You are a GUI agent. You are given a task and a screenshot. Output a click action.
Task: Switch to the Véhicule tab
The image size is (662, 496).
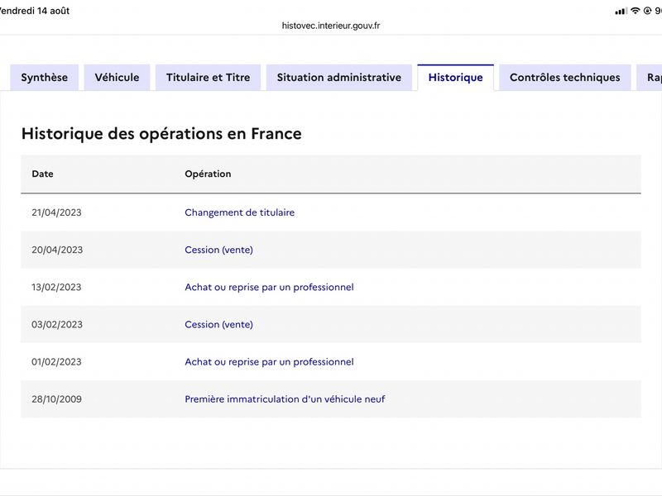pos(117,78)
